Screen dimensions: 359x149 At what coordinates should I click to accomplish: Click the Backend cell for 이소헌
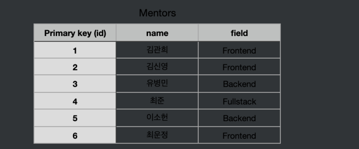point(239,118)
